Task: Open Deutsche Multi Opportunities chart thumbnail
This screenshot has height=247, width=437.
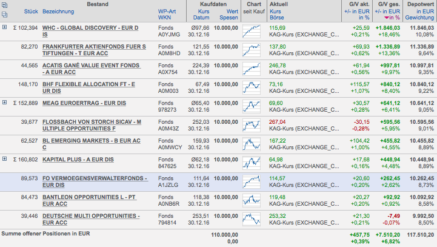Action: (x=252, y=219)
